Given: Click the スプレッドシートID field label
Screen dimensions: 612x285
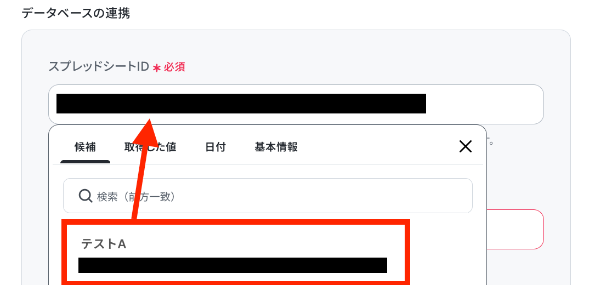Looking at the screenshot, I should (99, 67).
